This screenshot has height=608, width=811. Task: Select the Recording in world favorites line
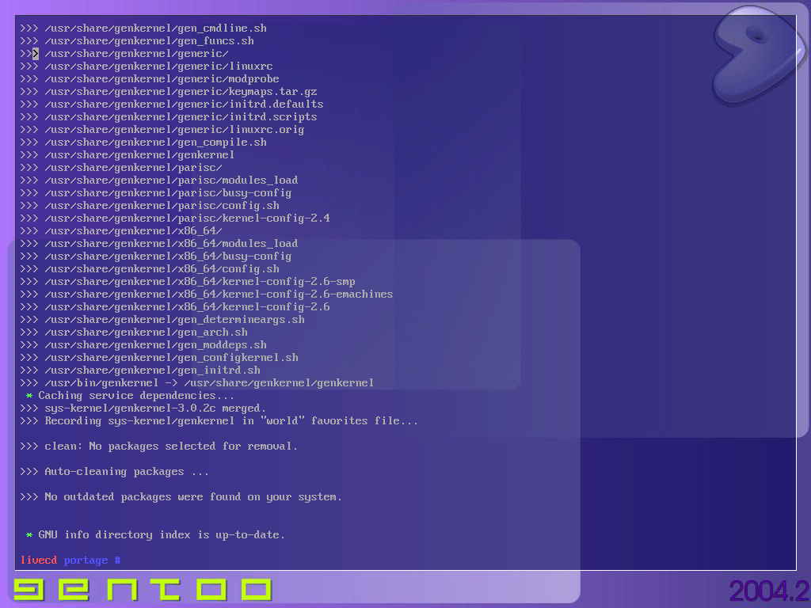219,421
